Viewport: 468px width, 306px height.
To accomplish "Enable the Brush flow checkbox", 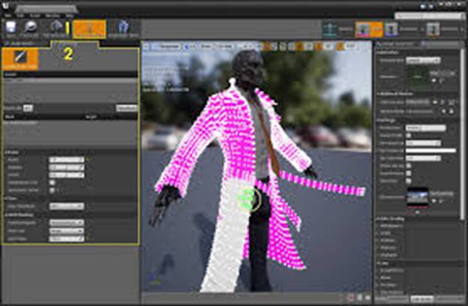I will (52, 182).
